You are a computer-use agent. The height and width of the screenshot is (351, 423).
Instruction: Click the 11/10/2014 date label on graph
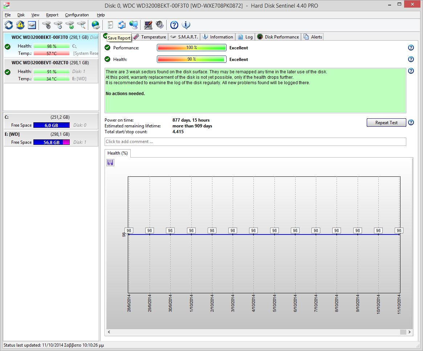pos(399,304)
